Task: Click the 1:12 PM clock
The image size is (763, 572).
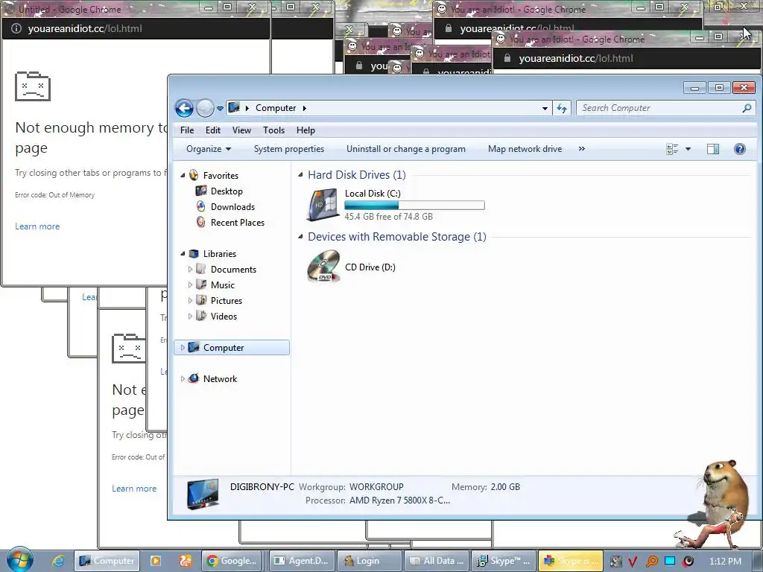Action: [x=725, y=562]
